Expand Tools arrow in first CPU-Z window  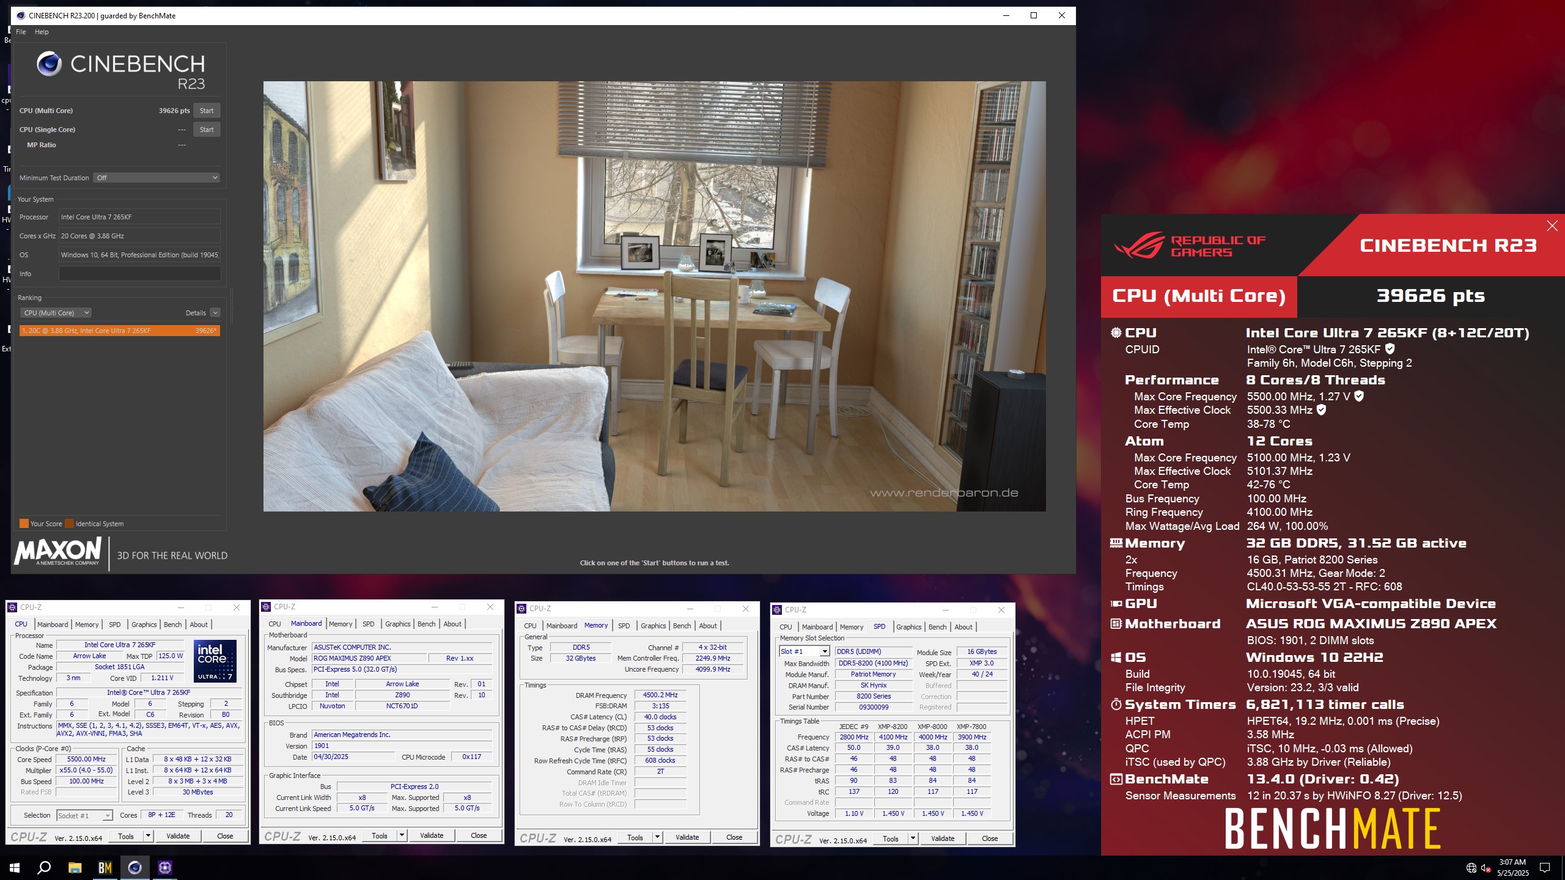[x=148, y=836]
